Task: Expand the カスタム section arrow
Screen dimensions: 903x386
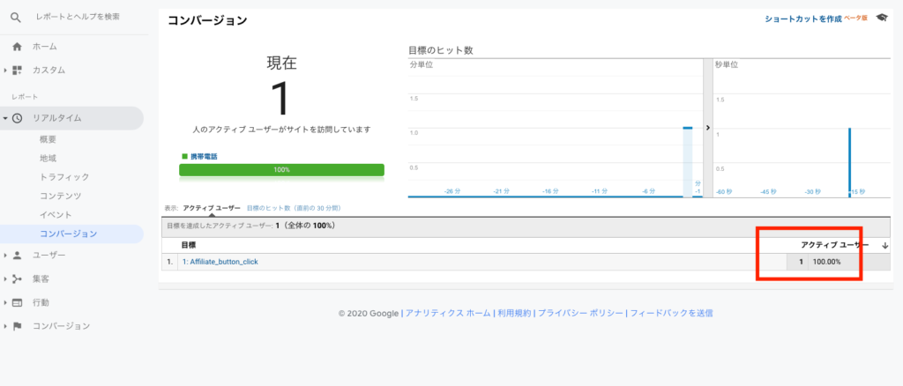Action: [x=5, y=71]
